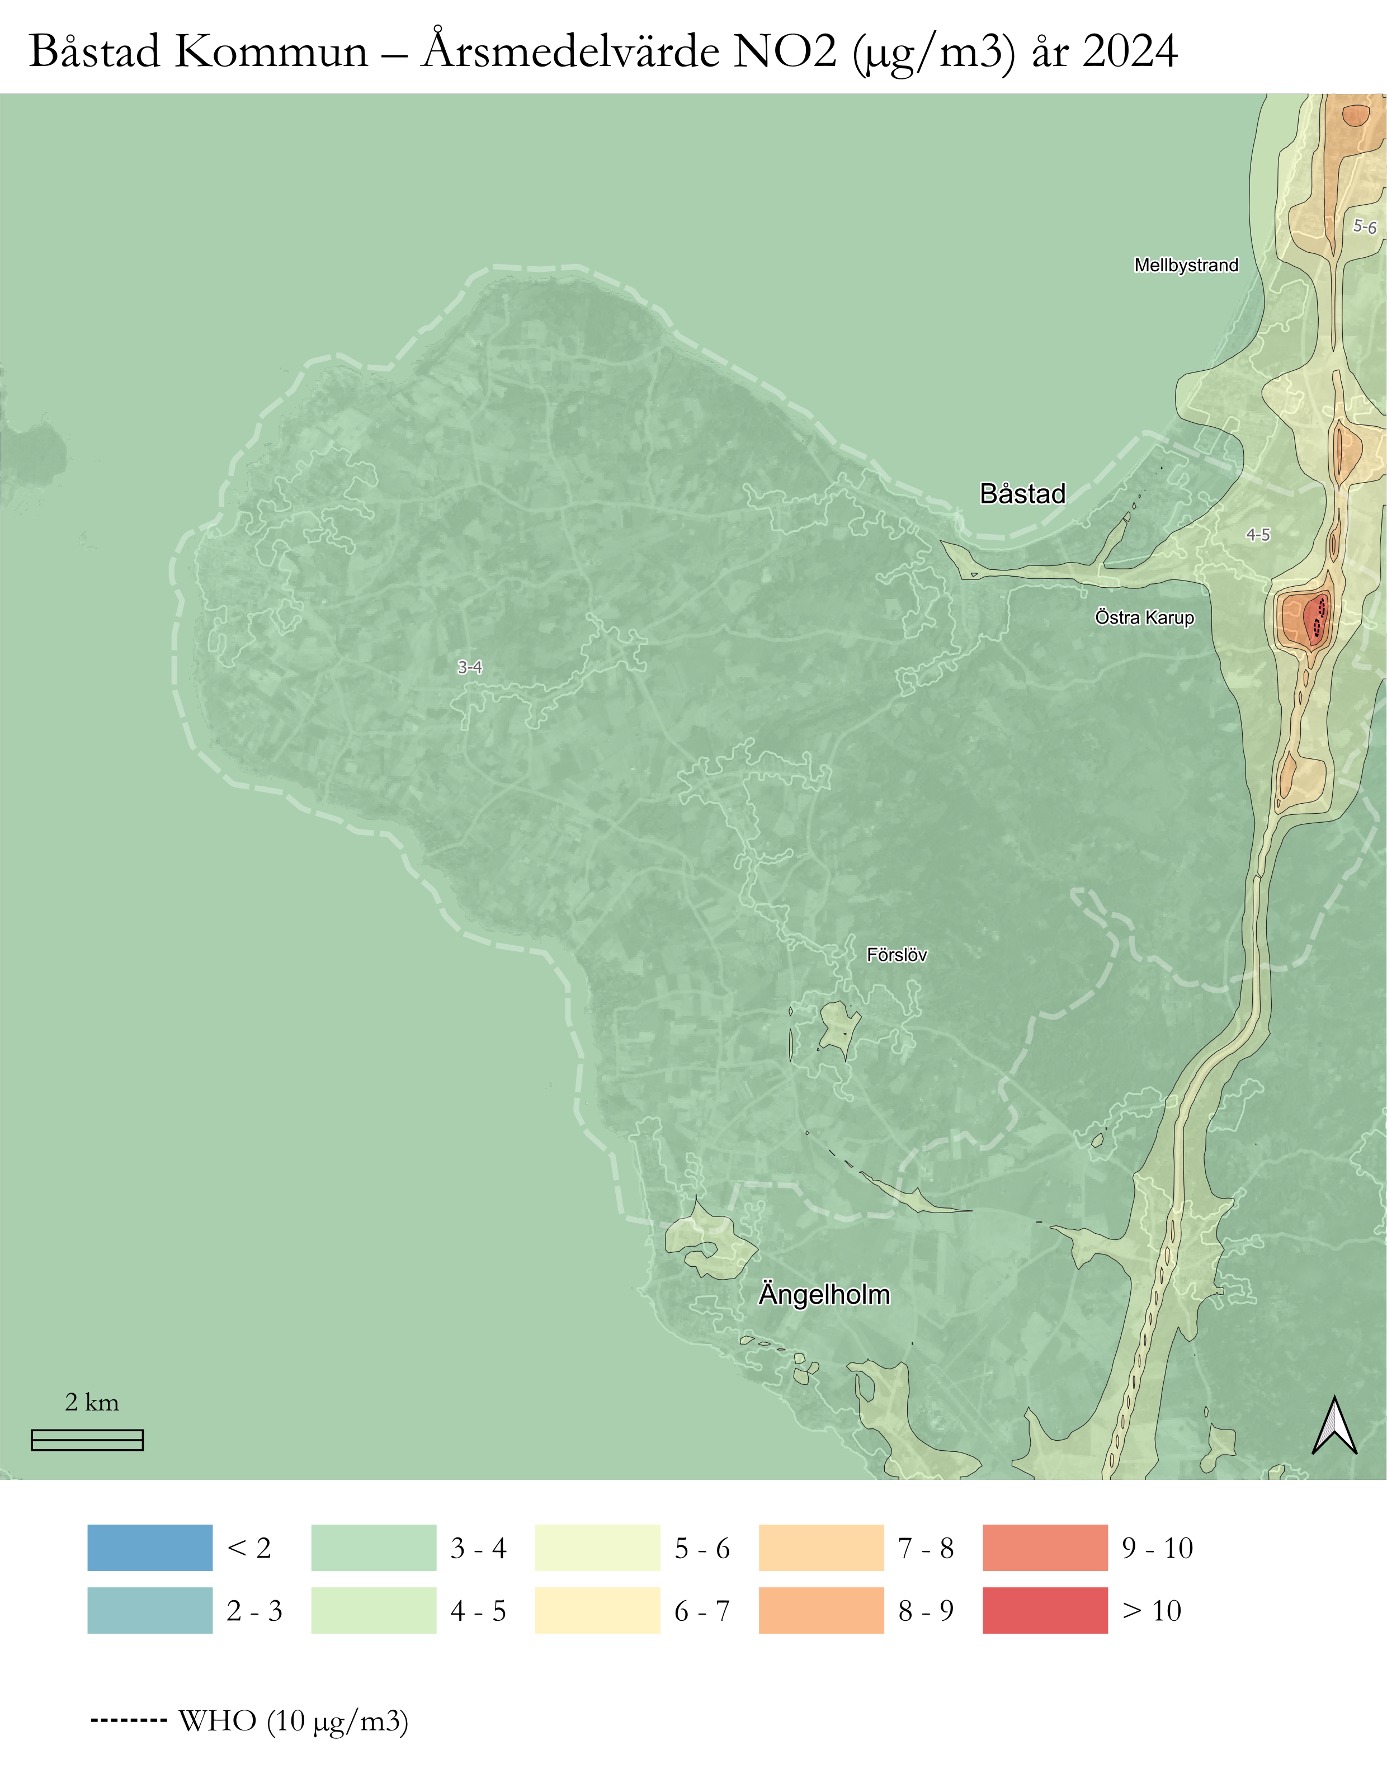Click the WHO dashed line legend symbol
This screenshot has width=1387, height=1783.
click(x=128, y=1721)
